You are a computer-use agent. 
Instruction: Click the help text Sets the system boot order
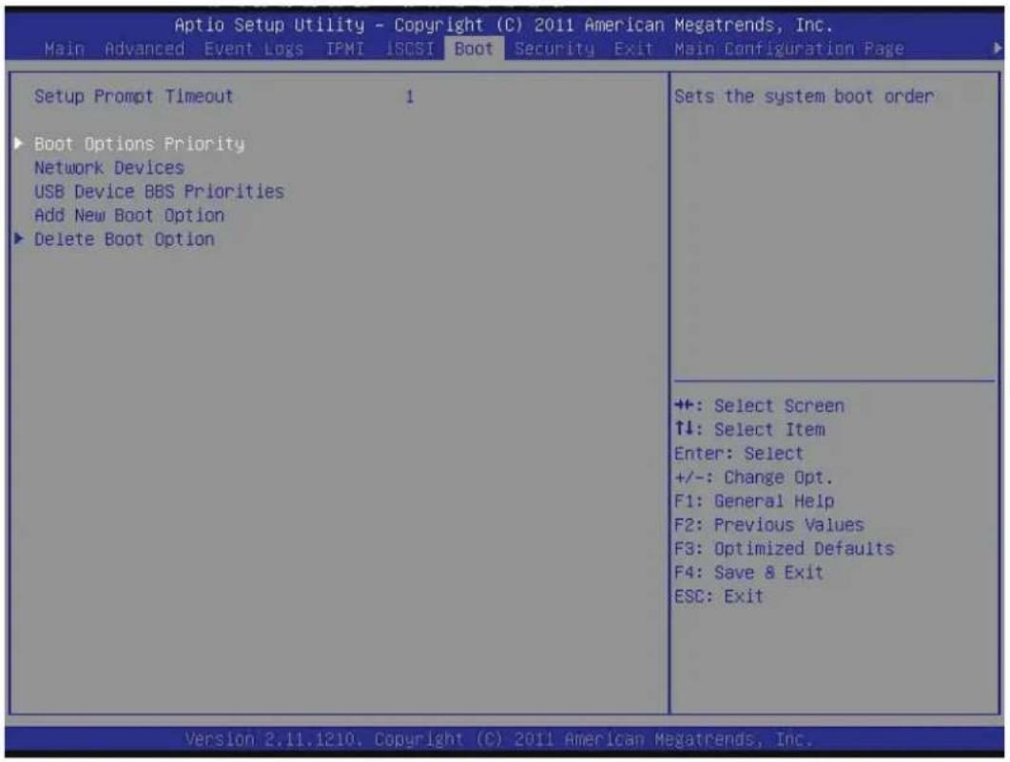(x=804, y=97)
